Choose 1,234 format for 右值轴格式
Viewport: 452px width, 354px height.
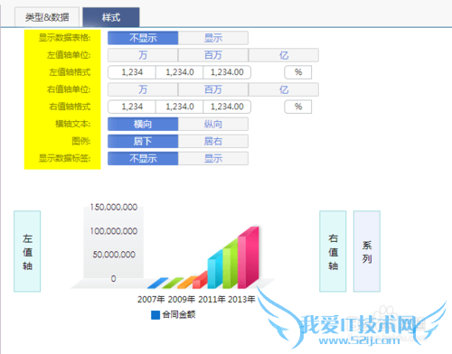click(132, 107)
